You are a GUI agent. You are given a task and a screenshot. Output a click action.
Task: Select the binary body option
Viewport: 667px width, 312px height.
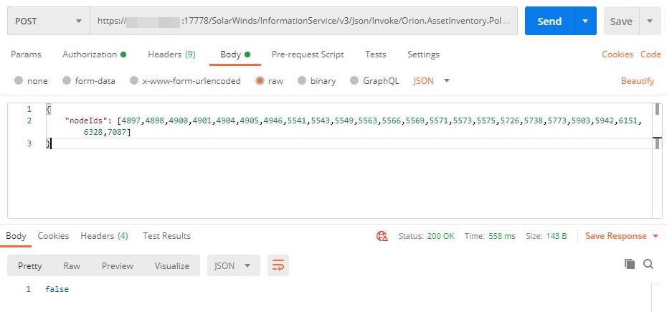point(302,80)
